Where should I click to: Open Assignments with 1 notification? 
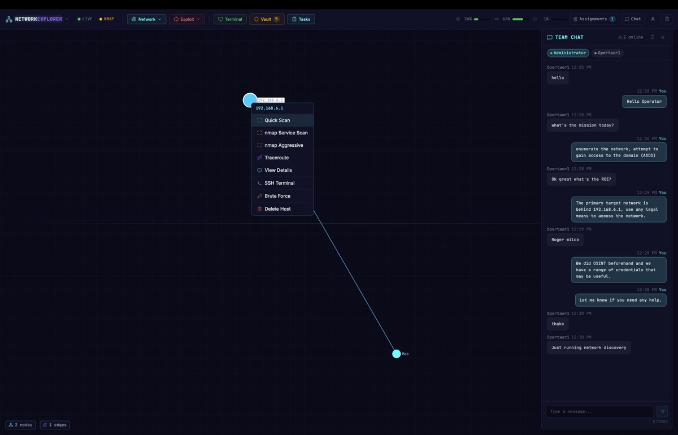click(594, 19)
